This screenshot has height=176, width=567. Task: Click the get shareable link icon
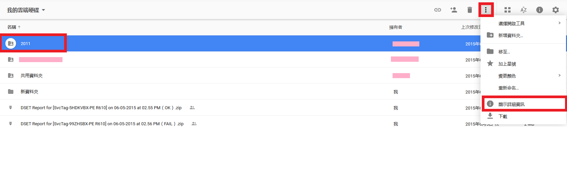(x=437, y=10)
